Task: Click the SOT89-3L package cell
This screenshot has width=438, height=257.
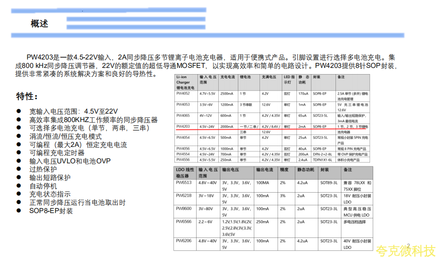Action: (x=329, y=182)
